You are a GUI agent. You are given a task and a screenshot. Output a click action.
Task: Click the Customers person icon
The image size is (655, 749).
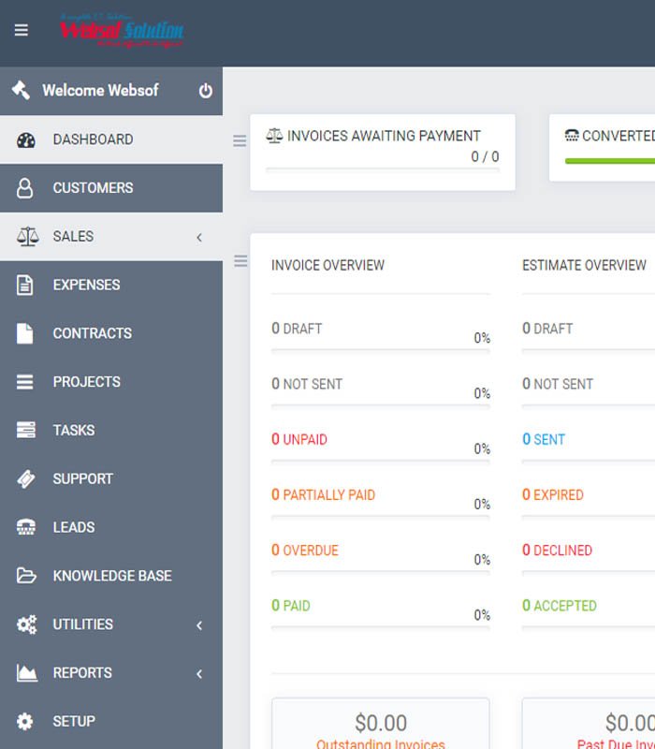pyautogui.click(x=25, y=188)
